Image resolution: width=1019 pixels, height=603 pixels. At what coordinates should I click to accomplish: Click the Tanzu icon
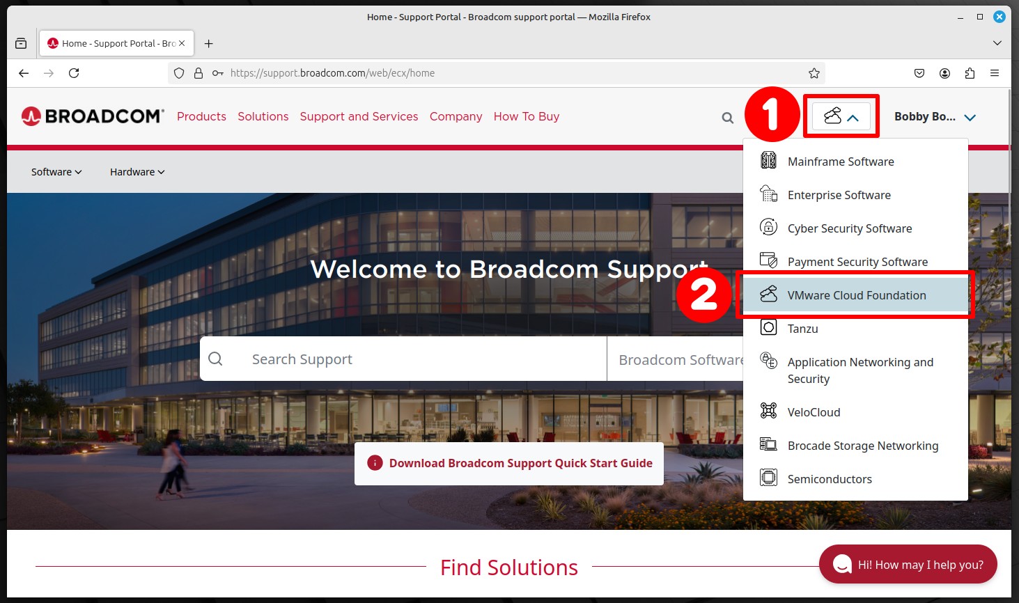coord(768,328)
